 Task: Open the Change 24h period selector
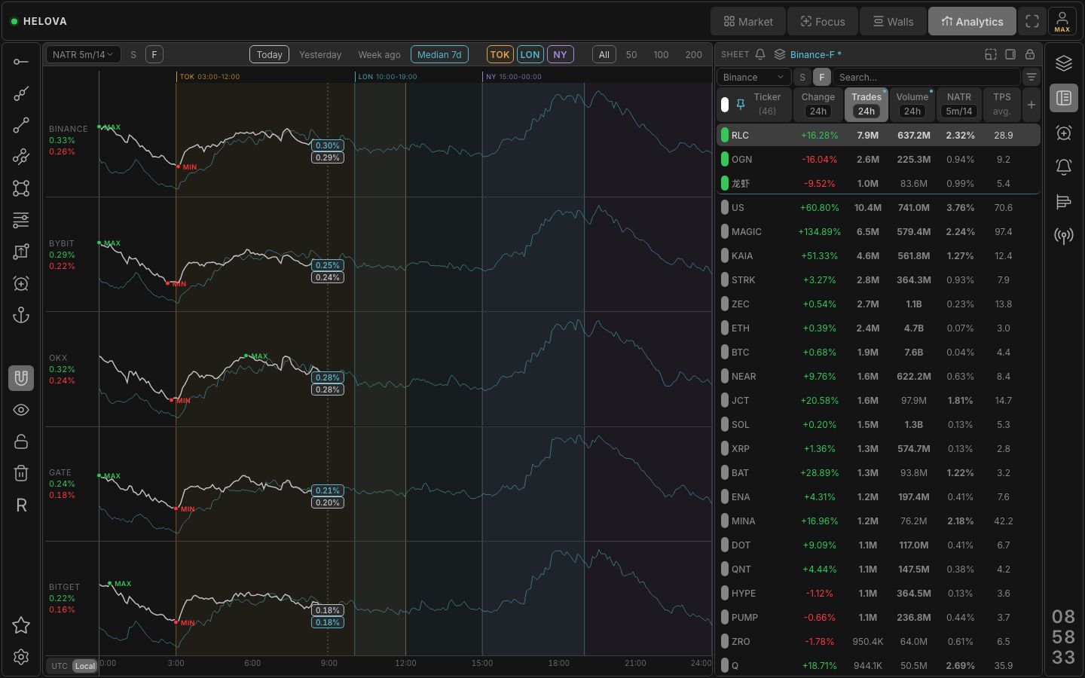click(x=818, y=111)
